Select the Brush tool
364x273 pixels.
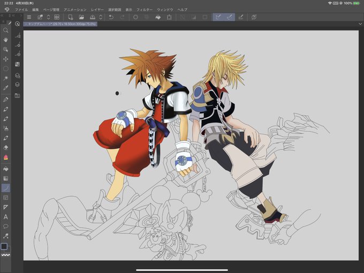click(x=5, y=119)
